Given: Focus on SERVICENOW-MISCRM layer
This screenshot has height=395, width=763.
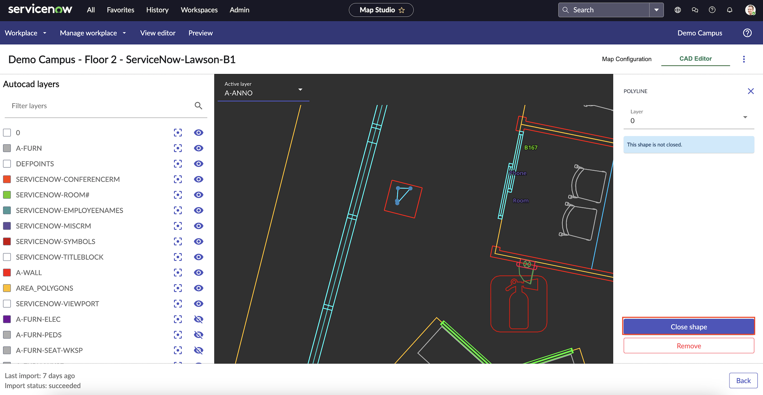Looking at the screenshot, I should (178, 226).
